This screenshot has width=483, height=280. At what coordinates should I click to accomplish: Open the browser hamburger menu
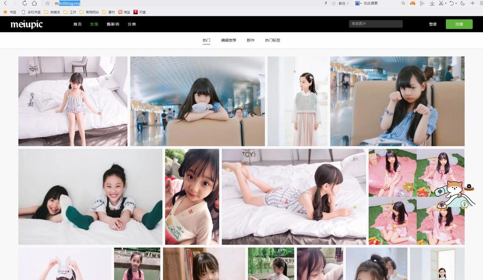(481, 3)
